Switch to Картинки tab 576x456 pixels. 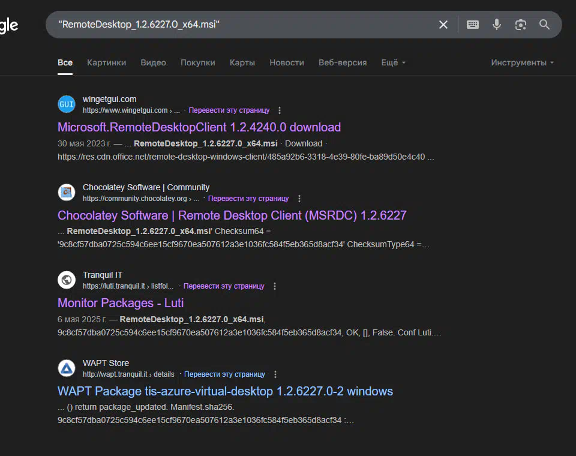pyautogui.click(x=107, y=62)
